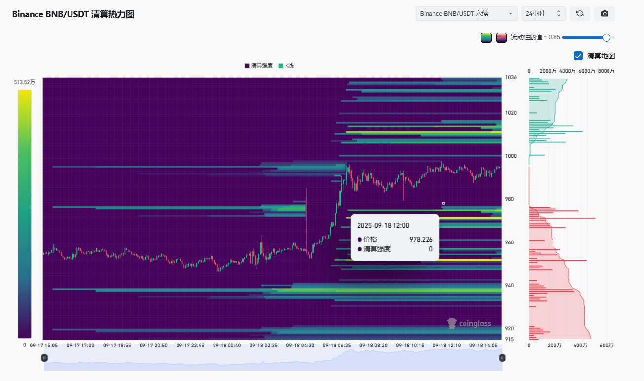
Task: Click the 1000 price axis label
Action: click(511, 156)
